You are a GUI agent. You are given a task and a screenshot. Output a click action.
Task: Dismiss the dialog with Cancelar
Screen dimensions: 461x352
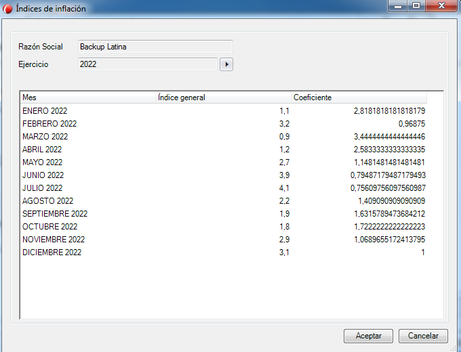pos(423,336)
